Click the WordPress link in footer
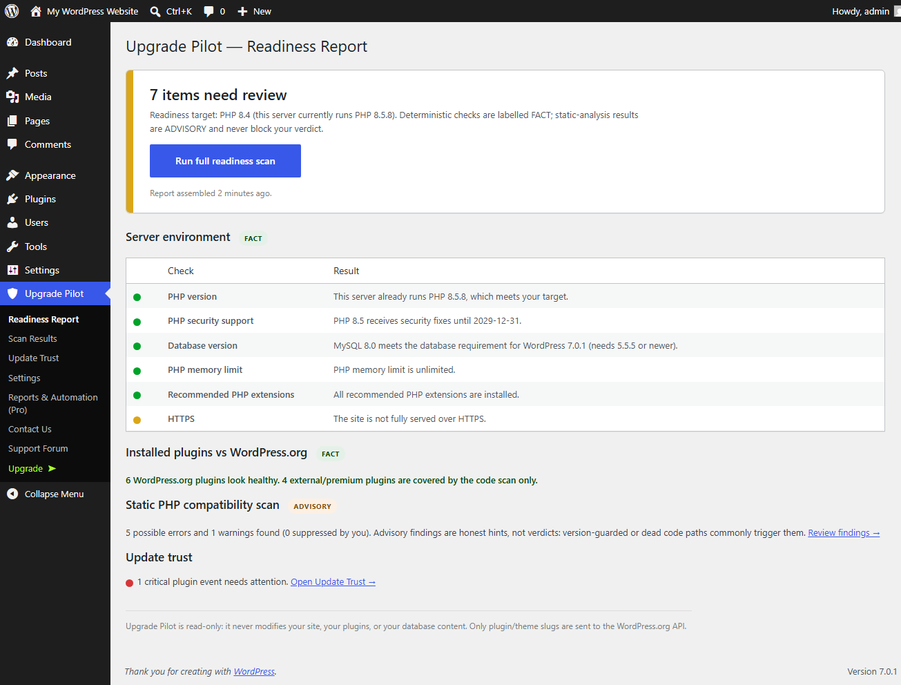 pyautogui.click(x=254, y=671)
